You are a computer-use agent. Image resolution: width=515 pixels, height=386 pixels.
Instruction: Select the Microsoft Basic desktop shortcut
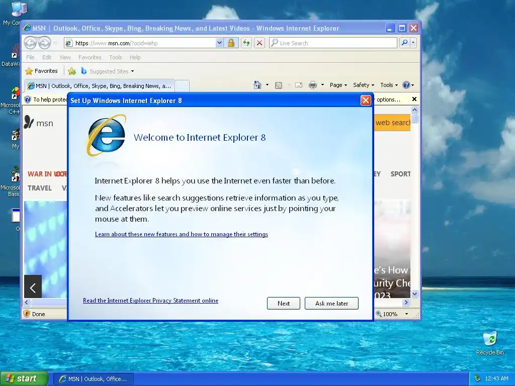(x=13, y=181)
